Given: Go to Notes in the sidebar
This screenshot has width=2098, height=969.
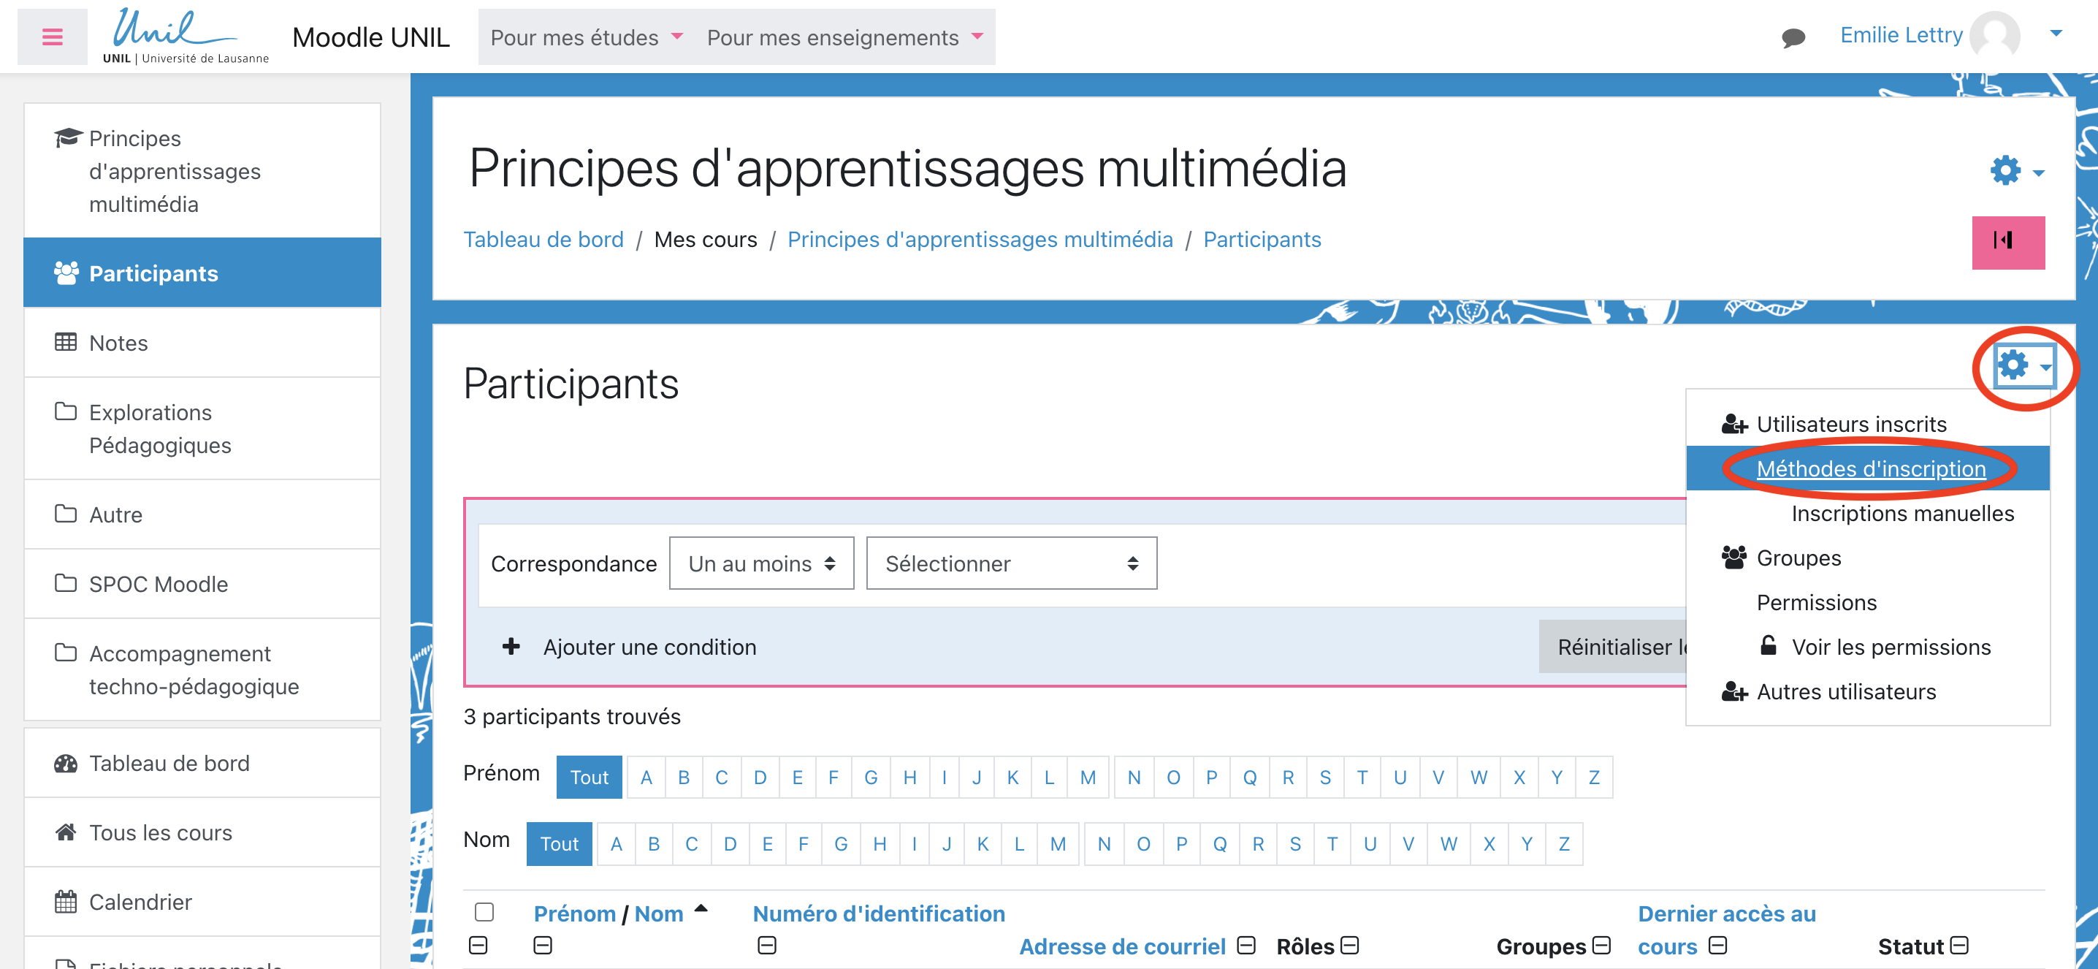Looking at the screenshot, I should click(118, 343).
